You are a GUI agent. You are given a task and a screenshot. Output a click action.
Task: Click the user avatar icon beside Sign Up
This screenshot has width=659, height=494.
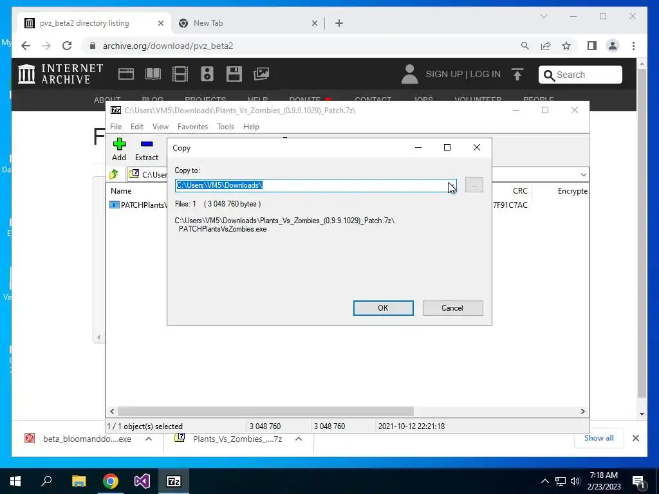409,74
